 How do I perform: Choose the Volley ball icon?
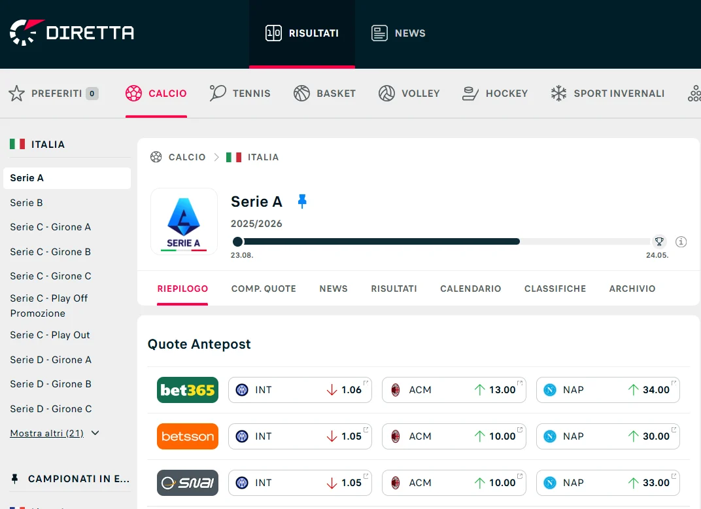point(386,94)
